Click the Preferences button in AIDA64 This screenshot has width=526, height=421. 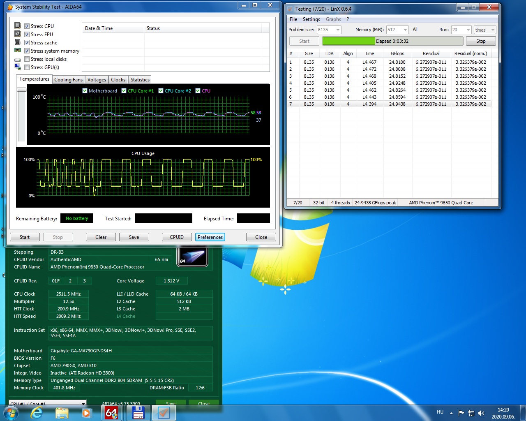[x=210, y=237]
